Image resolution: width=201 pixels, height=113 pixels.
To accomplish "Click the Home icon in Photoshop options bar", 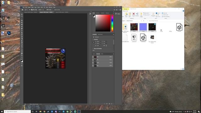I will click(x=22, y=10).
